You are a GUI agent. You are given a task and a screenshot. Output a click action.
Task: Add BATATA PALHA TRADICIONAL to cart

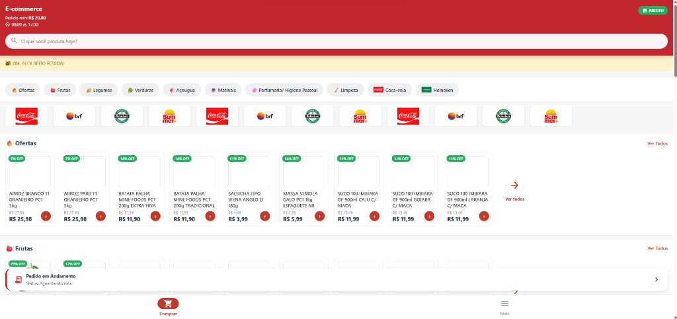[210, 216]
